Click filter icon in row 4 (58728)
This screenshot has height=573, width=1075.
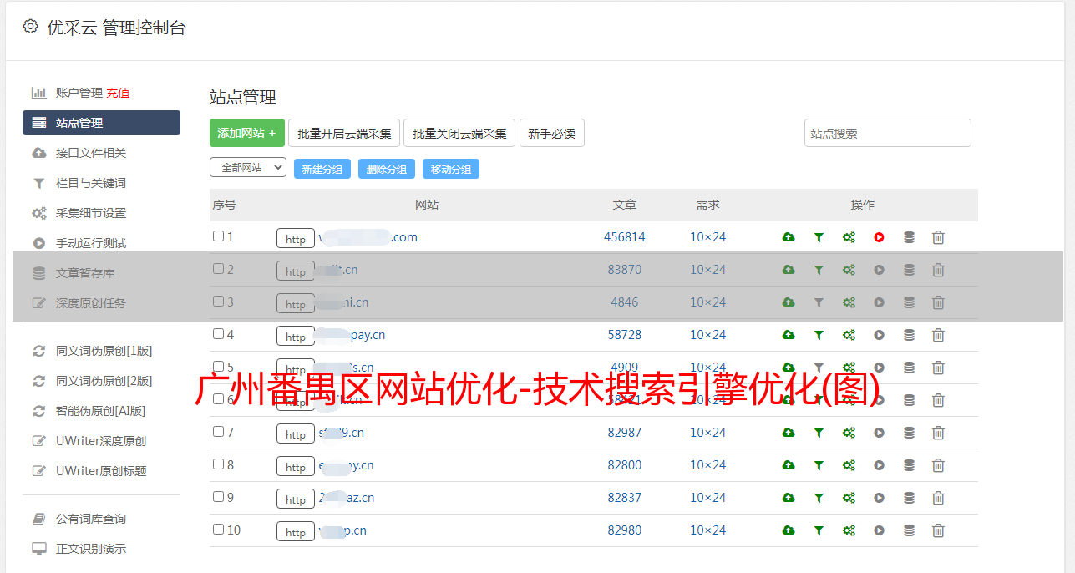click(x=819, y=335)
